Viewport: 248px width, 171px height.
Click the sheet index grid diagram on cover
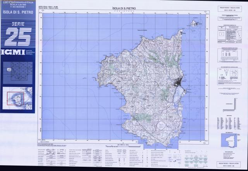click(x=18, y=73)
